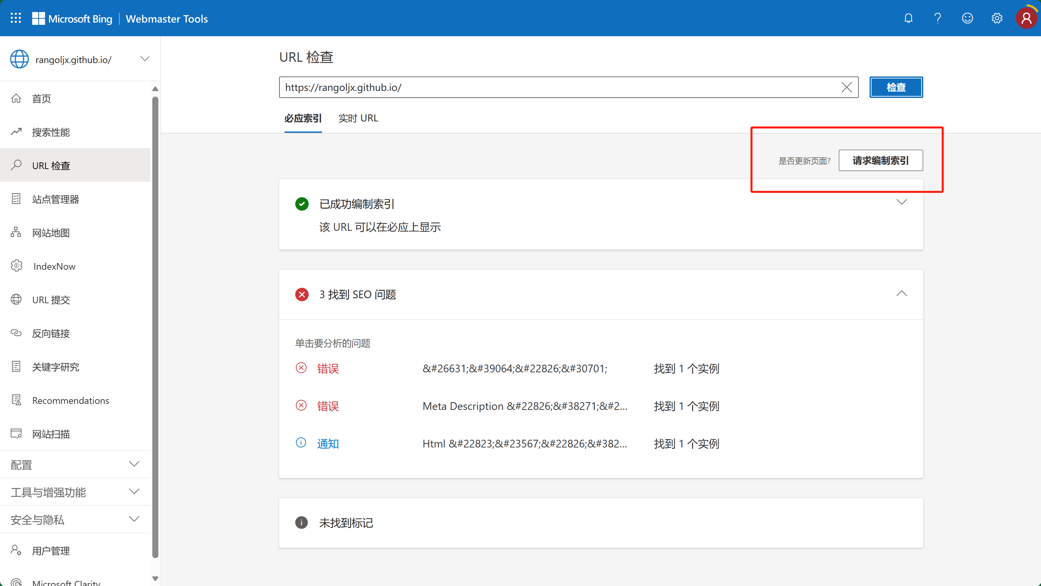1041x586 pixels.
Task: Open the notifications bell icon
Action: [x=908, y=18]
